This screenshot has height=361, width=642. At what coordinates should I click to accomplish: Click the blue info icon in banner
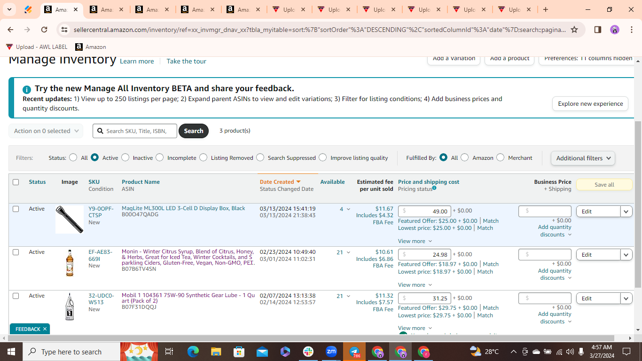(x=27, y=89)
